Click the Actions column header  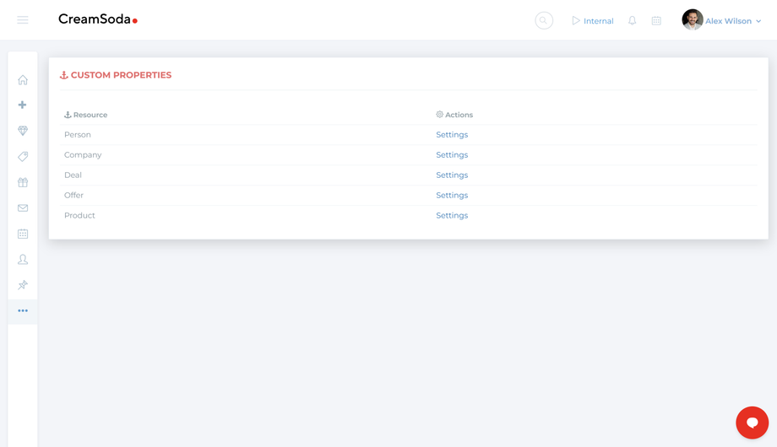(x=454, y=115)
